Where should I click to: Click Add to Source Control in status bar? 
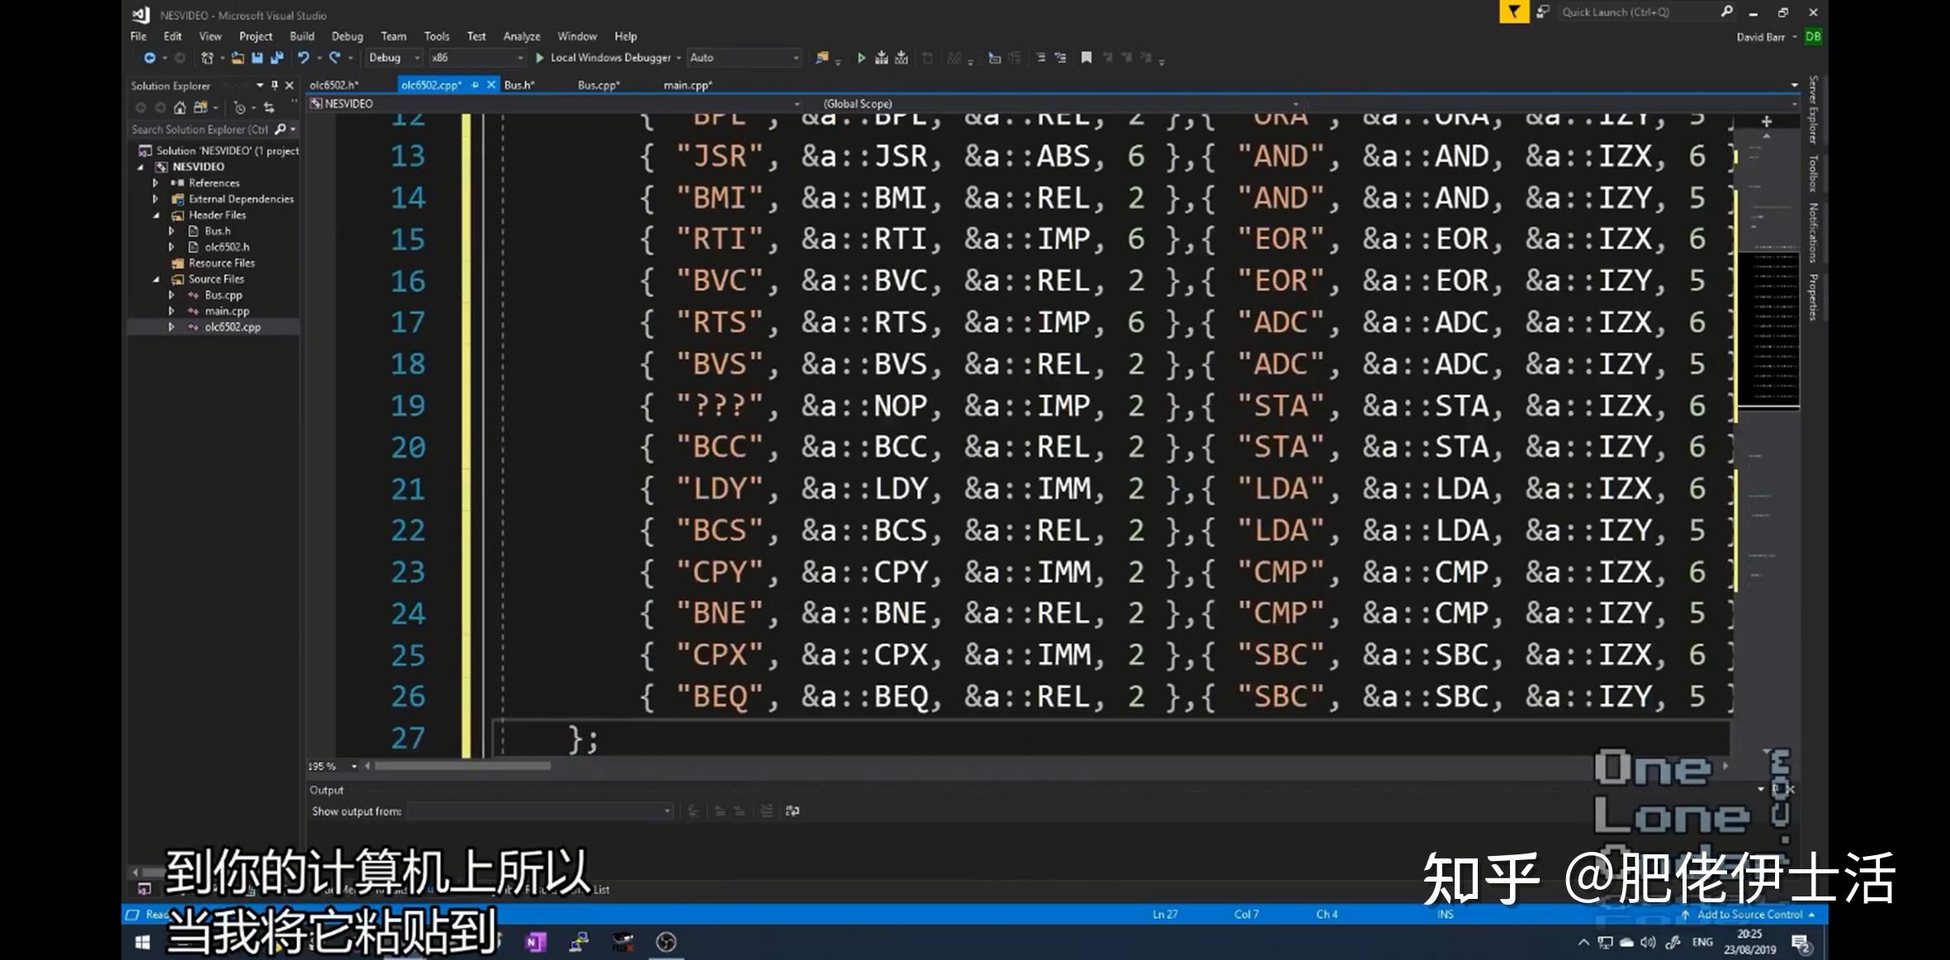pos(1749,915)
